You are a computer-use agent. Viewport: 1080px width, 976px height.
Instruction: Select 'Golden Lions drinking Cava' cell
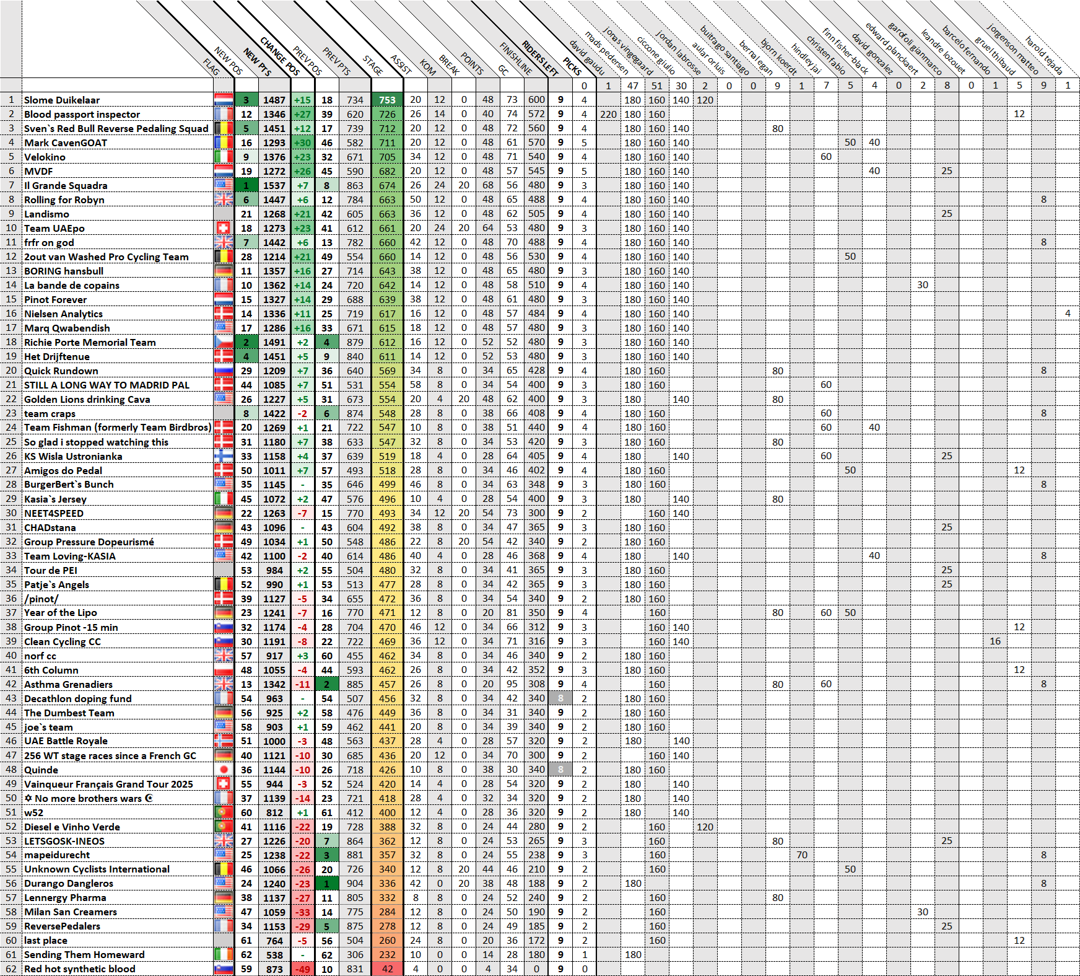87,399
